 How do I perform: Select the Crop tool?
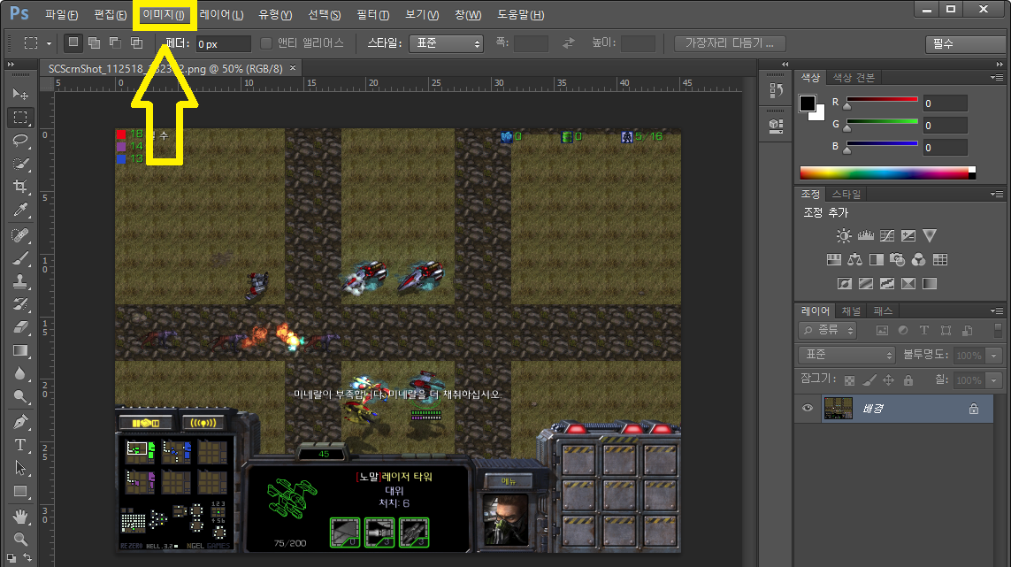coord(20,187)
